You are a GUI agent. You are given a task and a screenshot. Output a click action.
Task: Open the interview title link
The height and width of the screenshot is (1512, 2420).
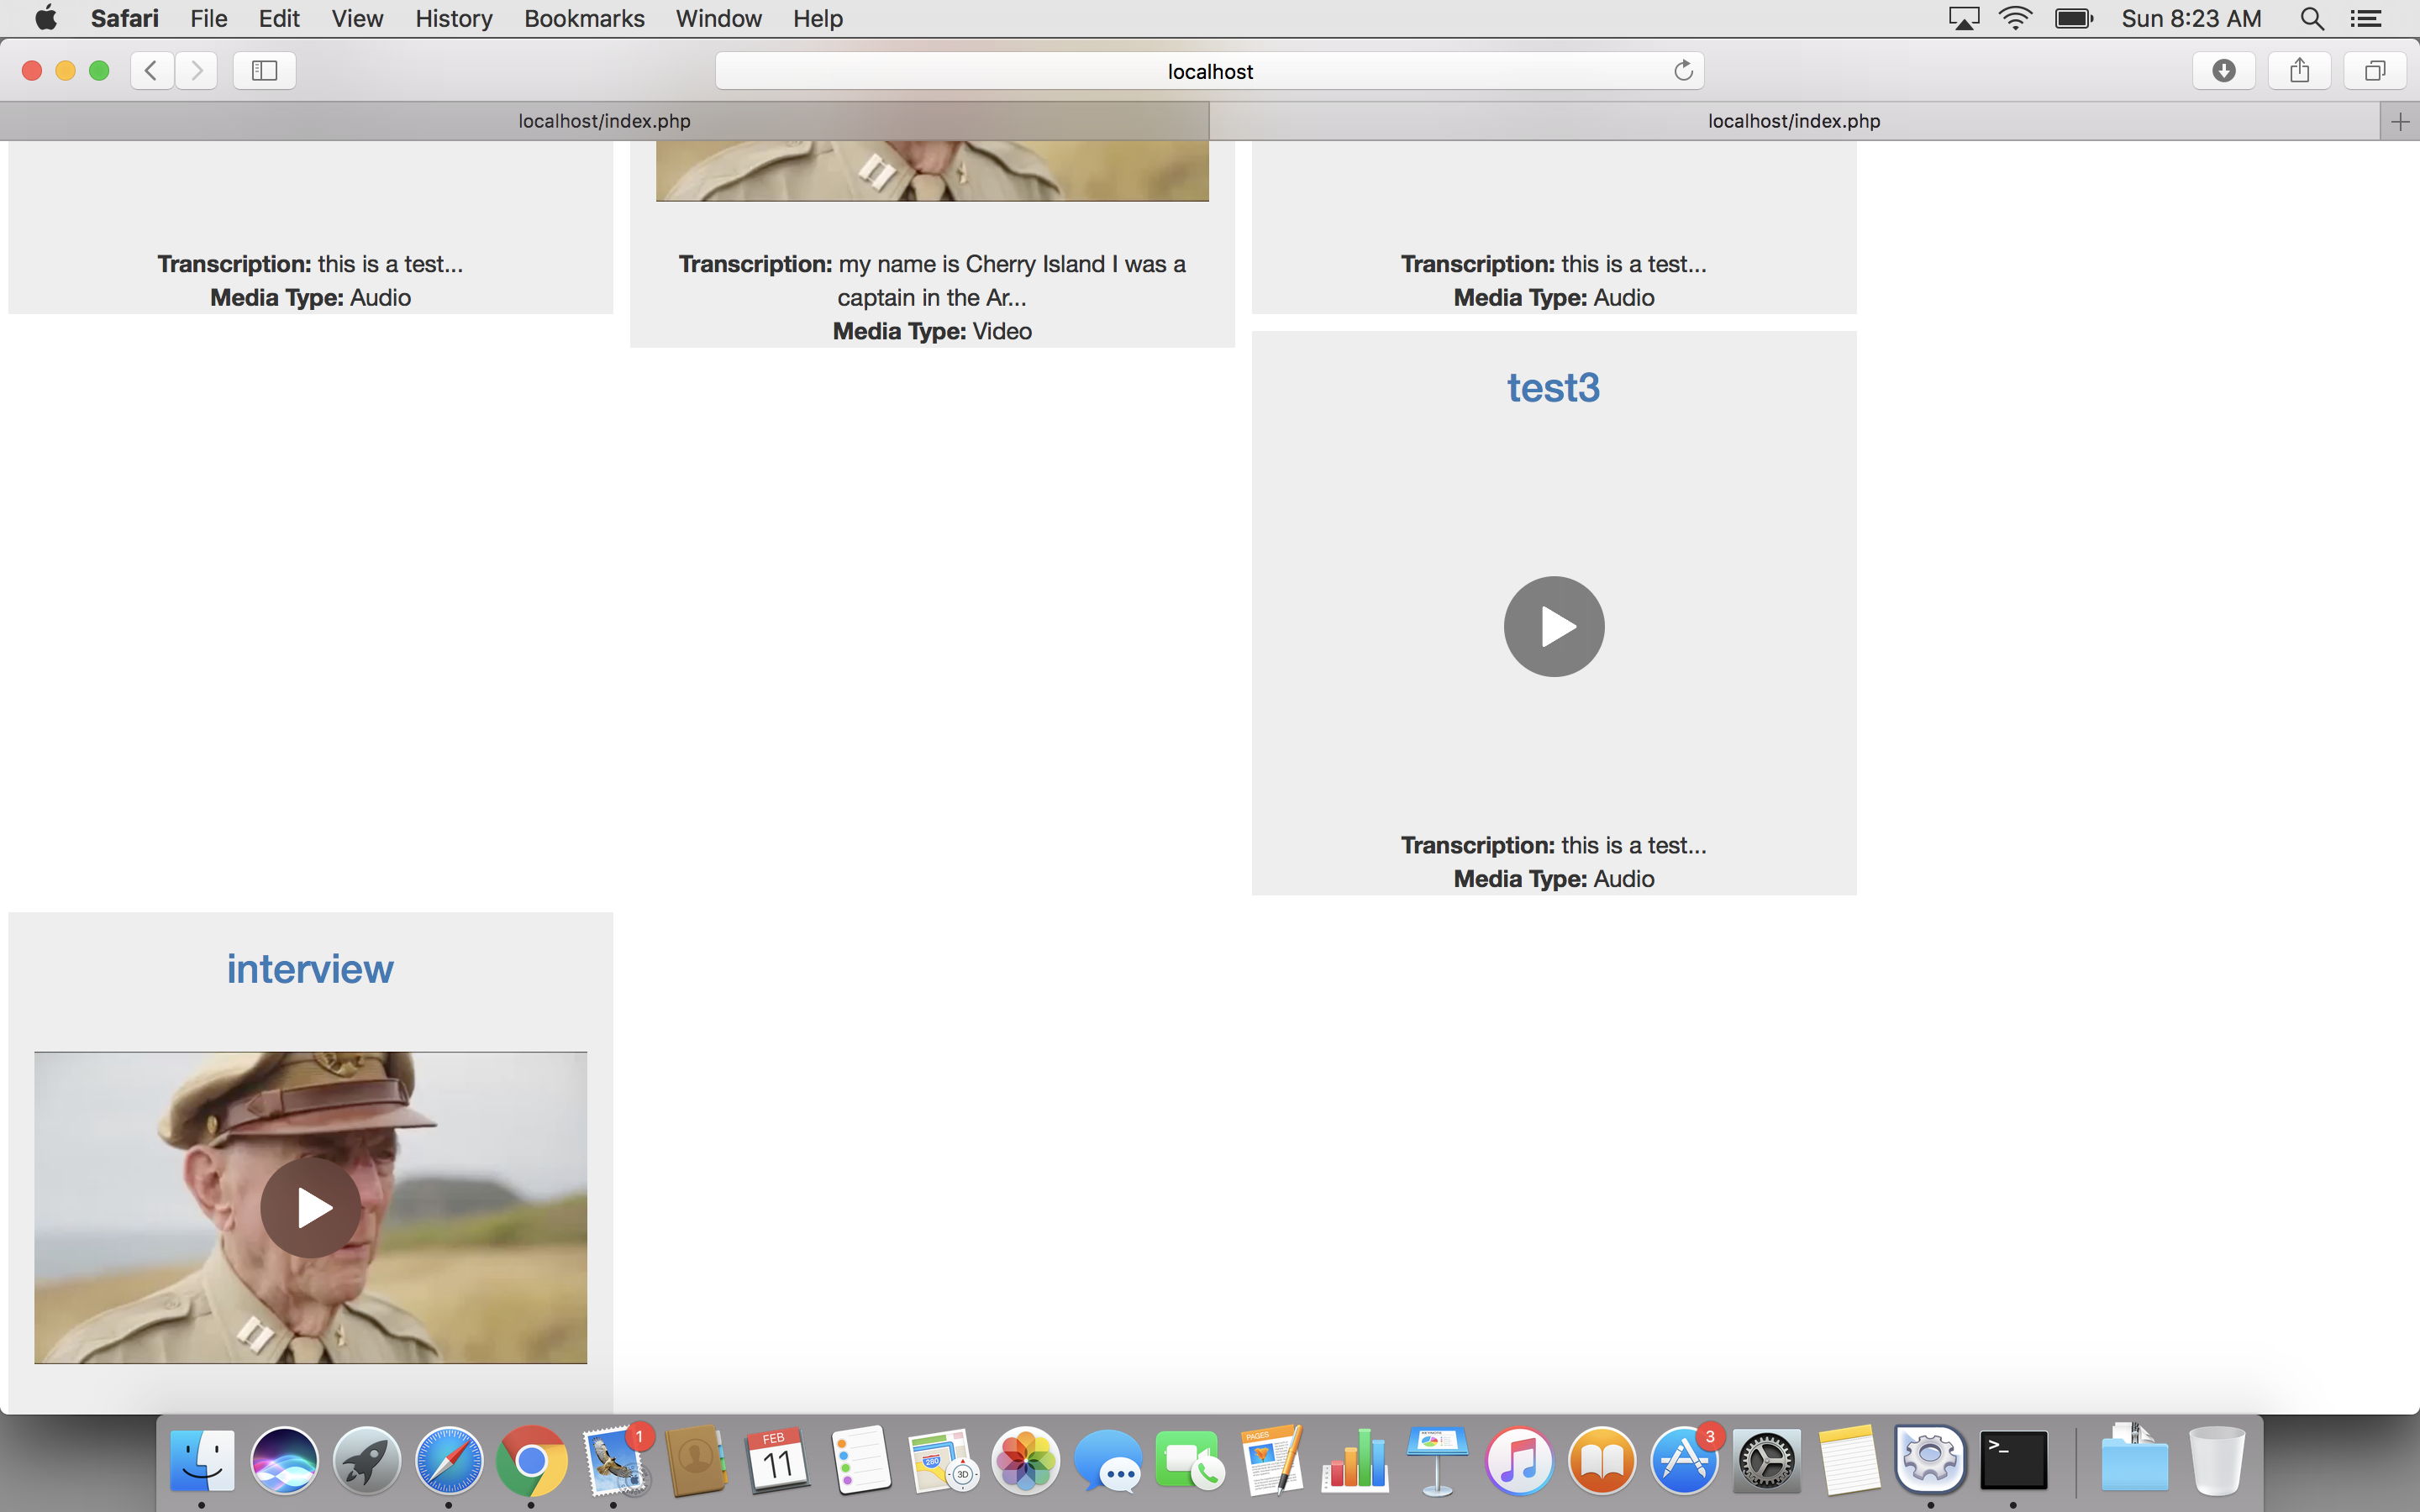click(310, 969)
